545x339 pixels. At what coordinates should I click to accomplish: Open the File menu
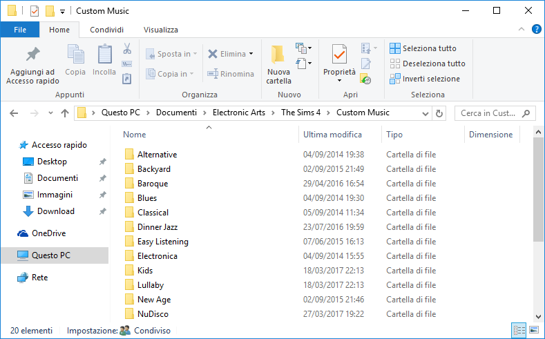coord(20,30)
